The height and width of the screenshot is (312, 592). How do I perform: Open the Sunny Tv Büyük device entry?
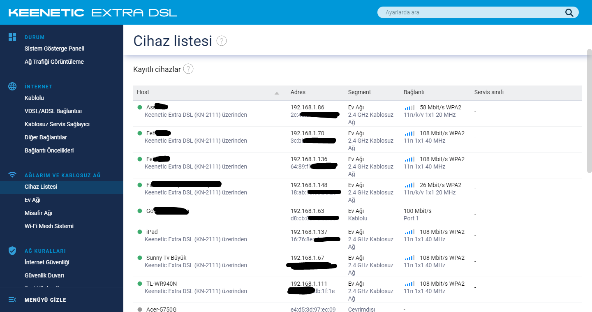166,258
